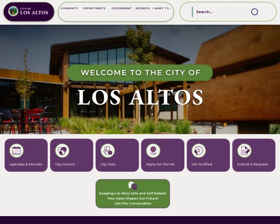Open the I Want To... menu
Image resolution: width=280 pixels, height=224 pixels.
pos(162,8)
